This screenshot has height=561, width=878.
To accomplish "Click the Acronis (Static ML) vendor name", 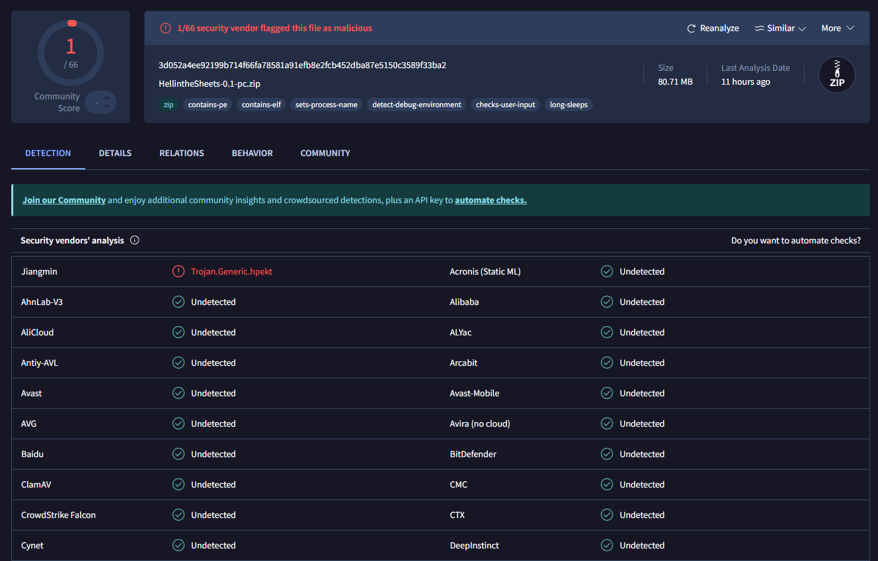I will tap(485, 271).
